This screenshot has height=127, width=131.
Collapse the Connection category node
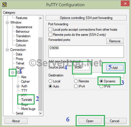pyautogui.click(x=7, y=50)
